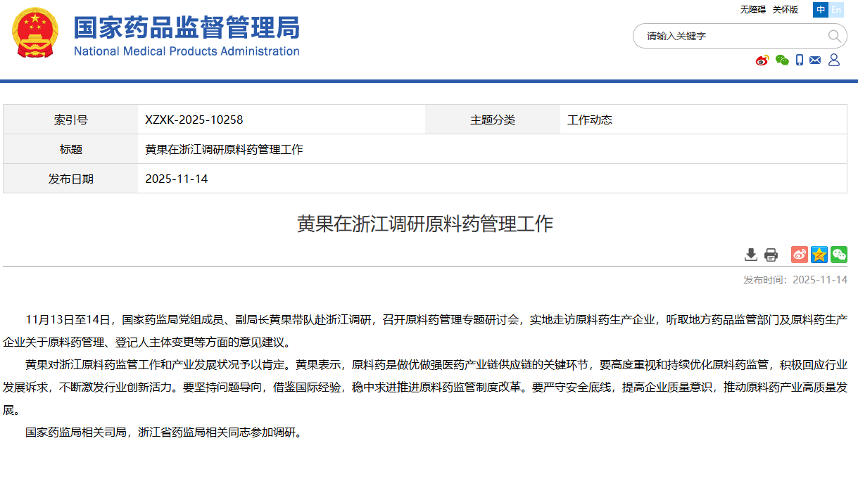Select the Chinese language option 中

point(820,10)
